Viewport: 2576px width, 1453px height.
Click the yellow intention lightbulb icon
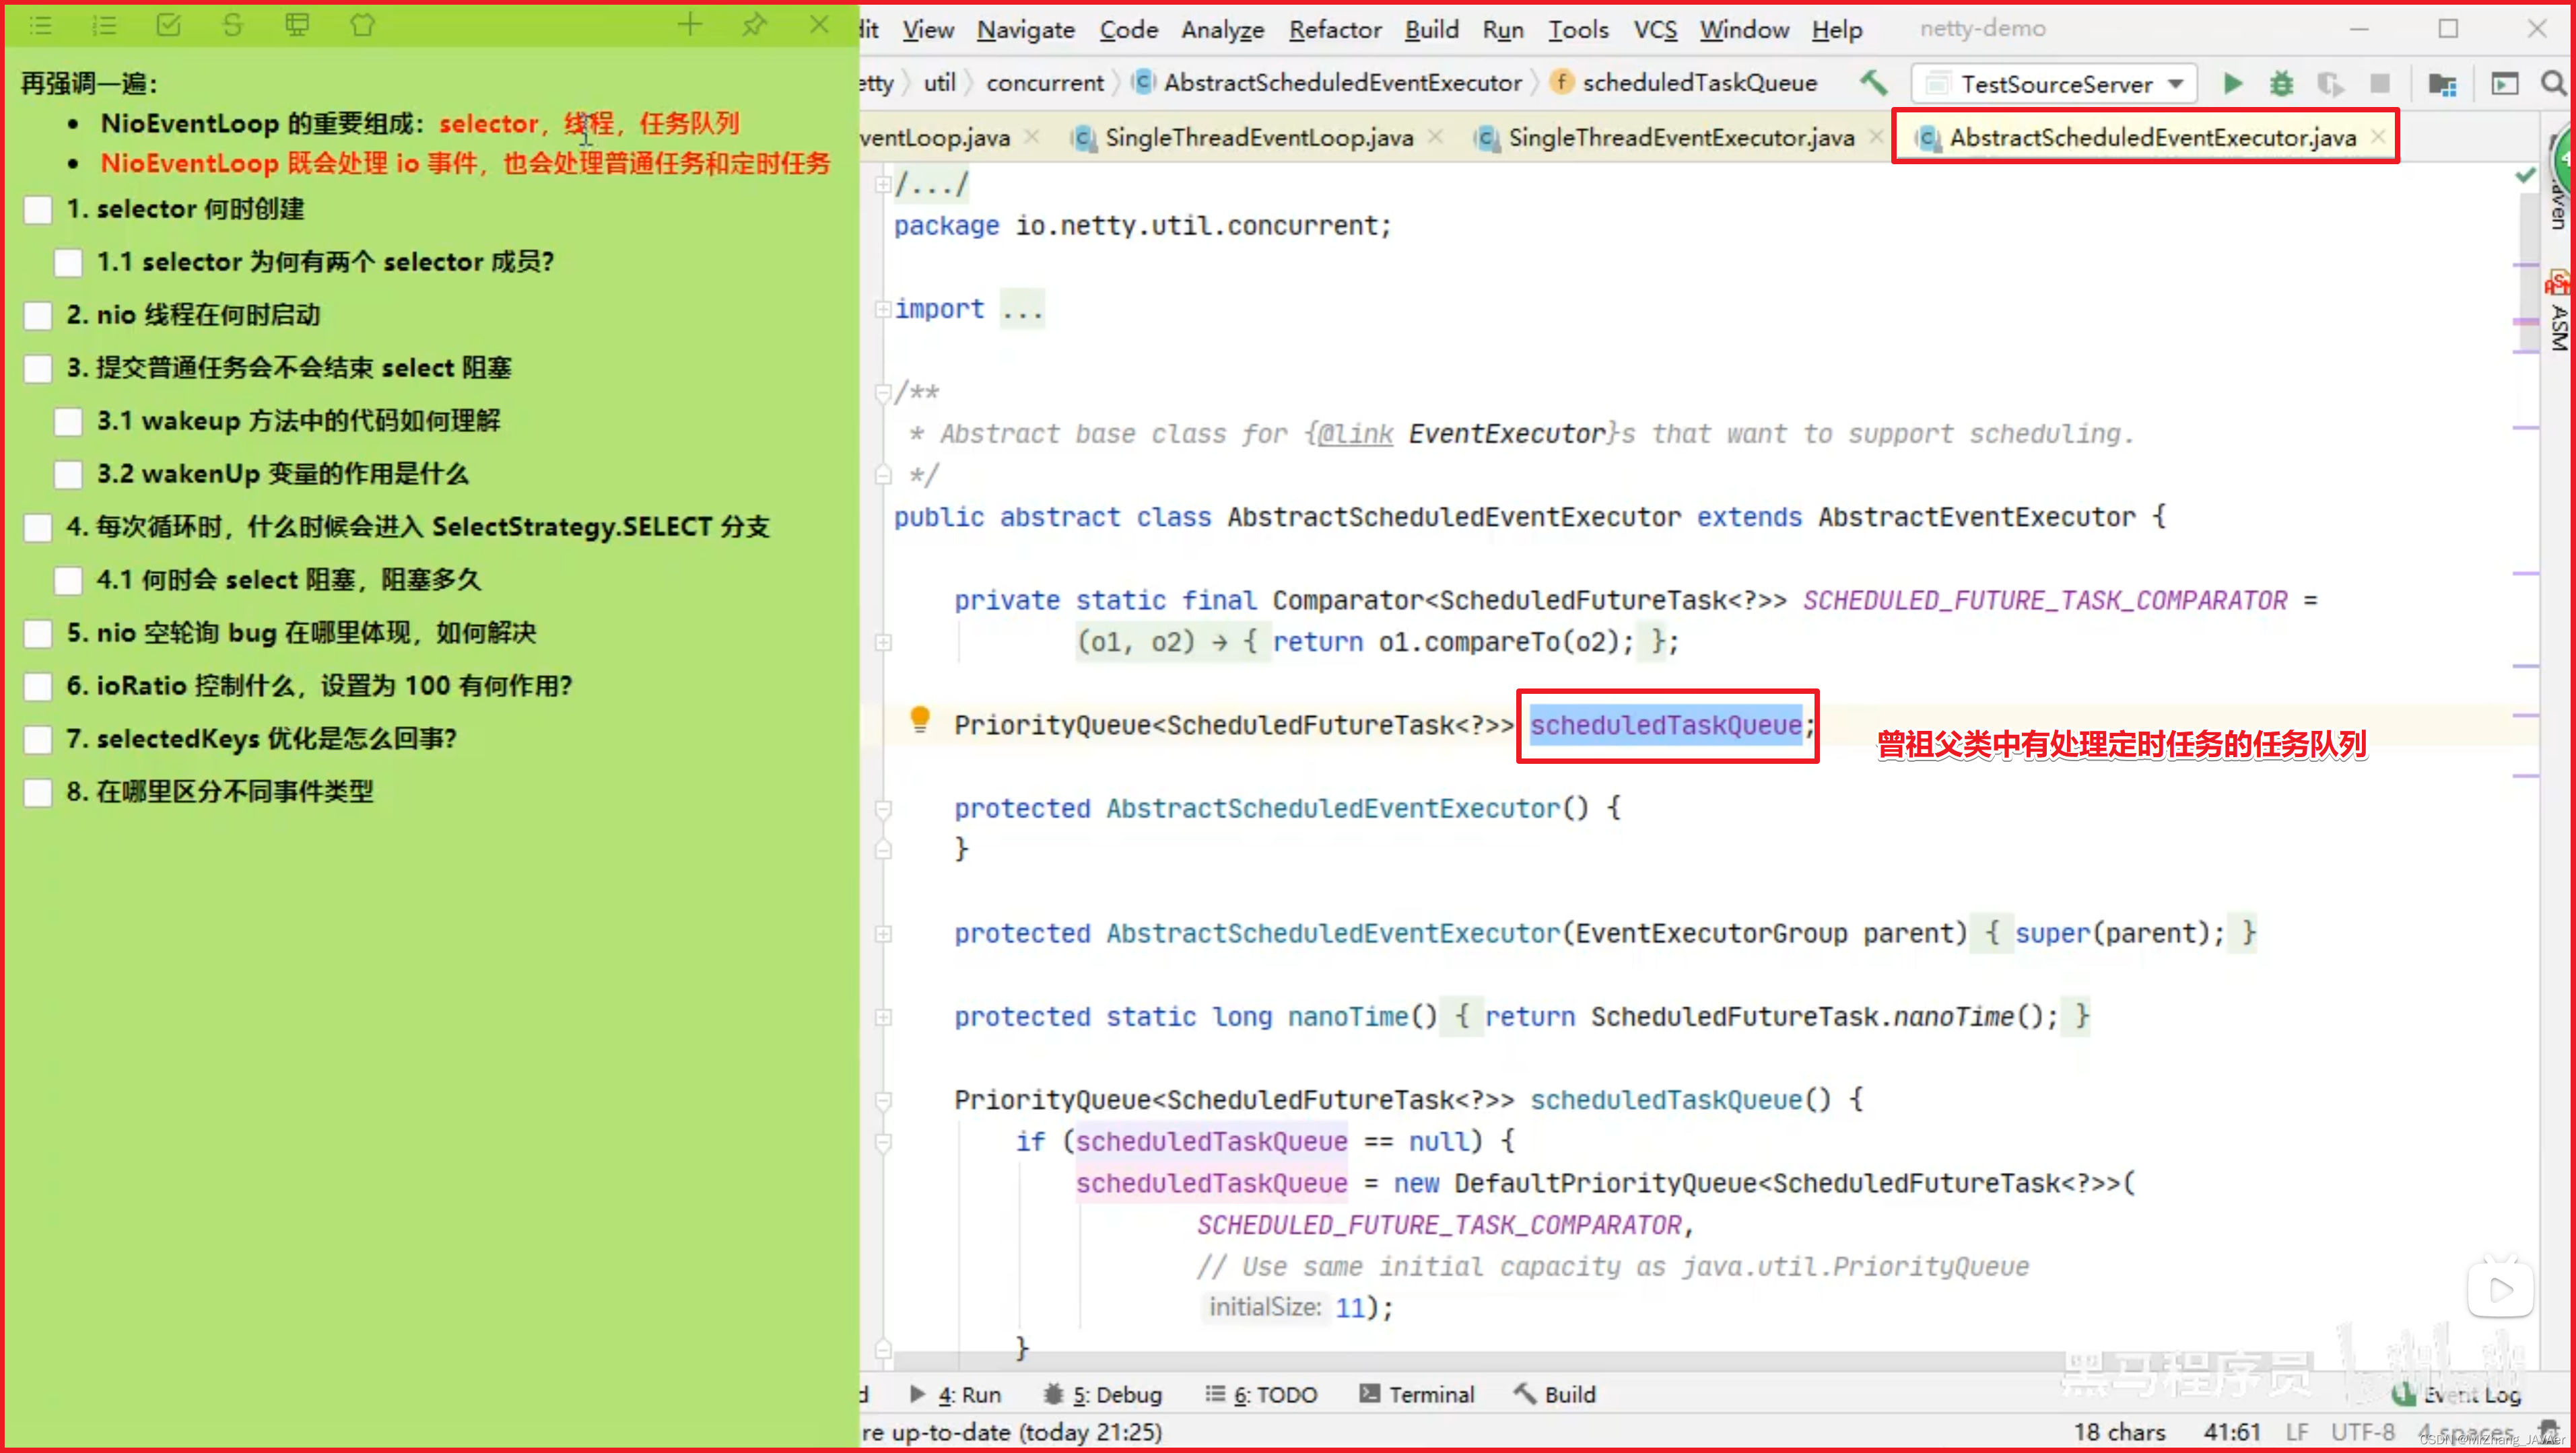point(920,719)
